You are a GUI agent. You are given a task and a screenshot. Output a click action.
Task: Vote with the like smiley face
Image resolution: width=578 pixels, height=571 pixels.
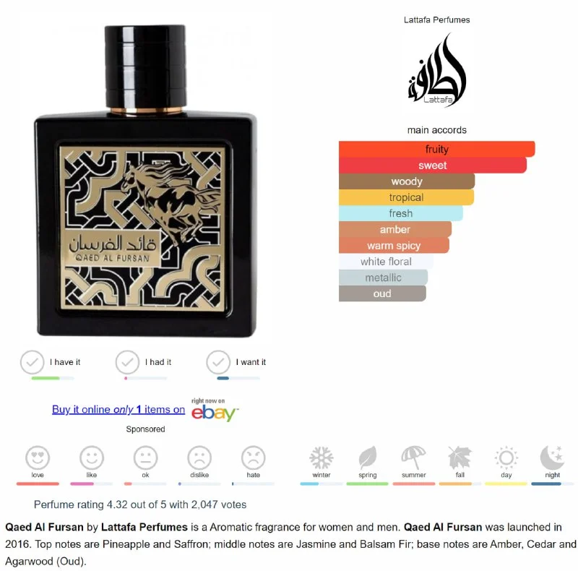tap(92, 458)
